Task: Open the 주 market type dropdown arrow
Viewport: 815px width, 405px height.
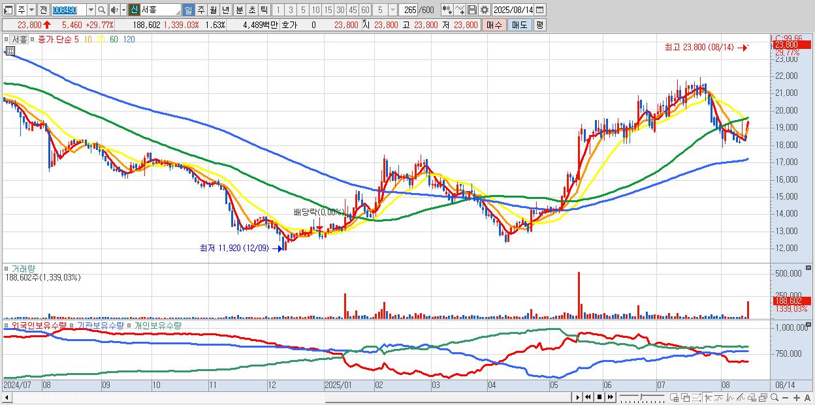Action: (31, 10)
